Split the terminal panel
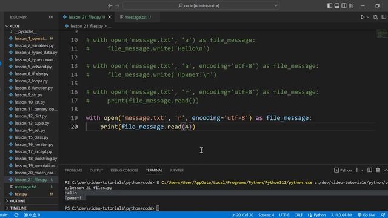Viewport: 388px width, 218px height. coord(370,170)
